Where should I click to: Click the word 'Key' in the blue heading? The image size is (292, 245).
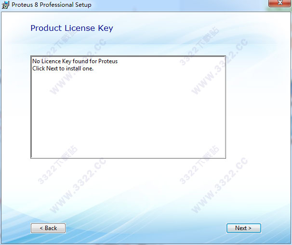(106, 28)
